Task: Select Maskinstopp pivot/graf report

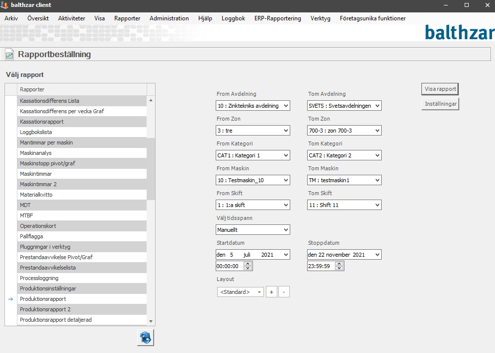Action: click(x=82, y=163)
